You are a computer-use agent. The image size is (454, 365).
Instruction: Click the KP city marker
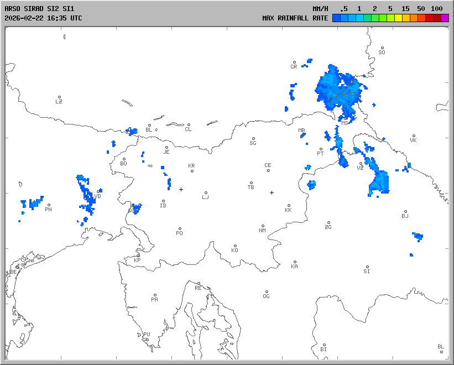139,255
